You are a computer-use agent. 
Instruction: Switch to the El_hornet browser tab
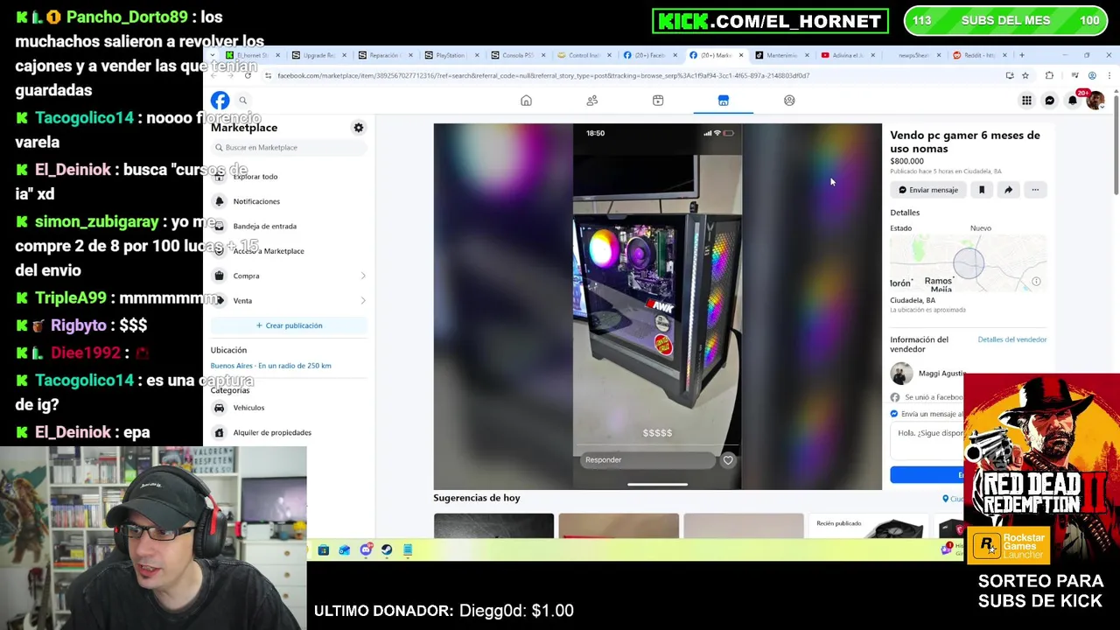250,55
